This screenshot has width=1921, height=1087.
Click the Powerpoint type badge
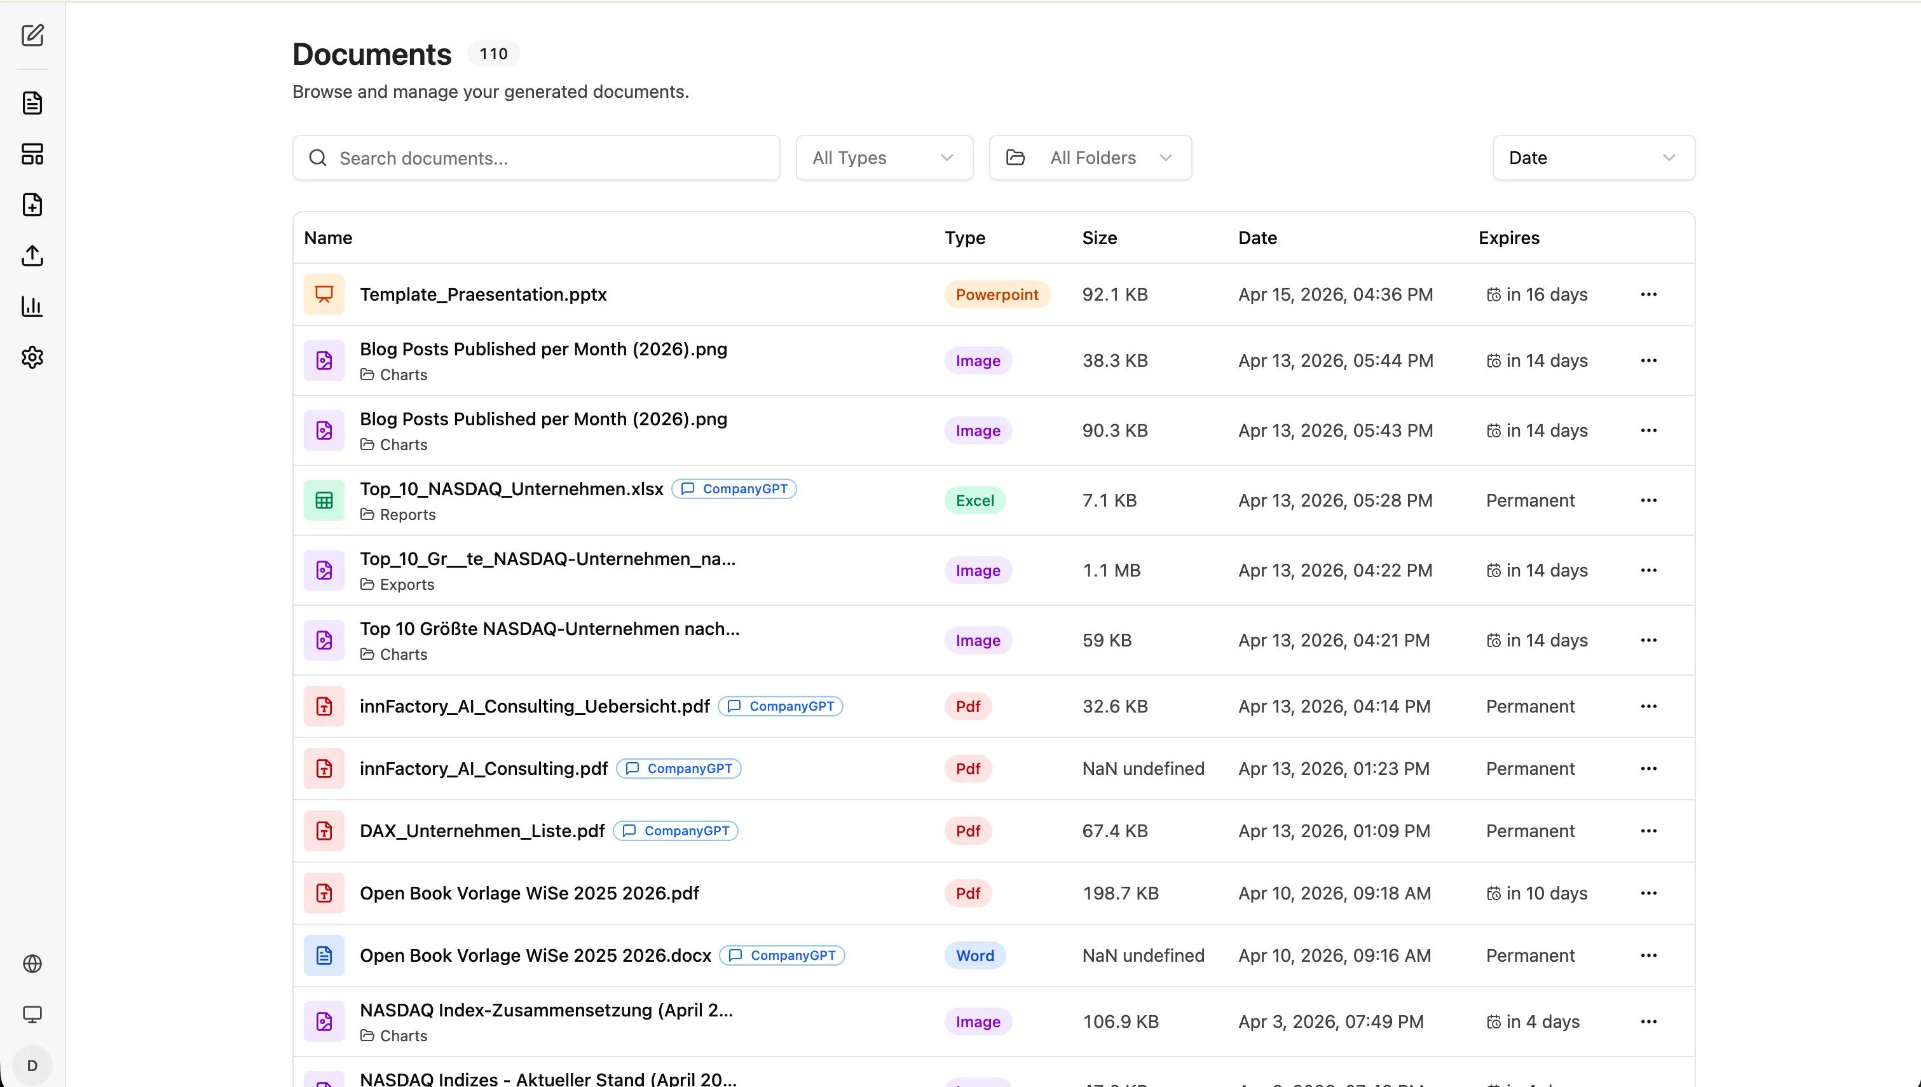(x=997, y=294)
